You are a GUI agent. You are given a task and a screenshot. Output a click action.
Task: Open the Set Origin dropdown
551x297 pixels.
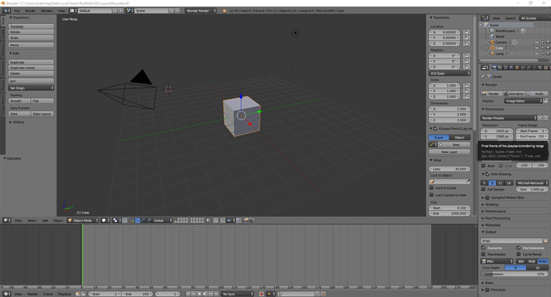tap(31, 88)
